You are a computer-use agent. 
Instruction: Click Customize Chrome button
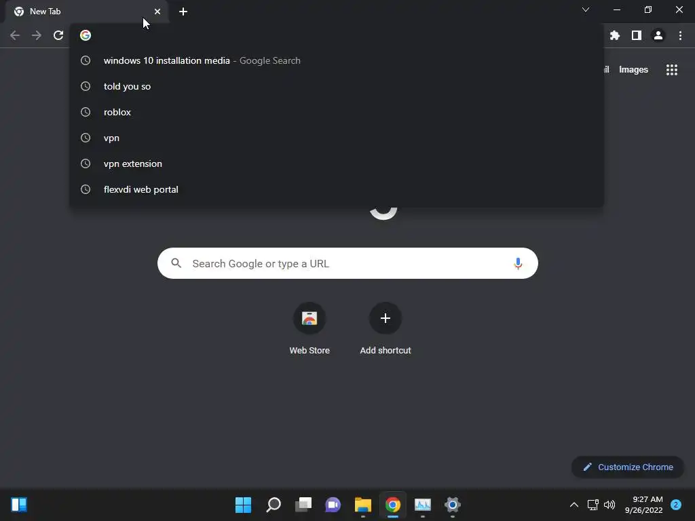tap(628, 467)
